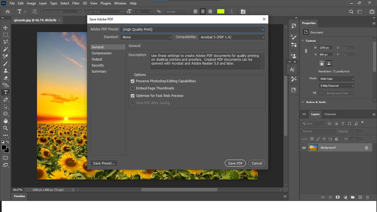Screen dimensions: 377x212
Task: Collapse the Canvas section in Properties
Action: coord(302,41)
